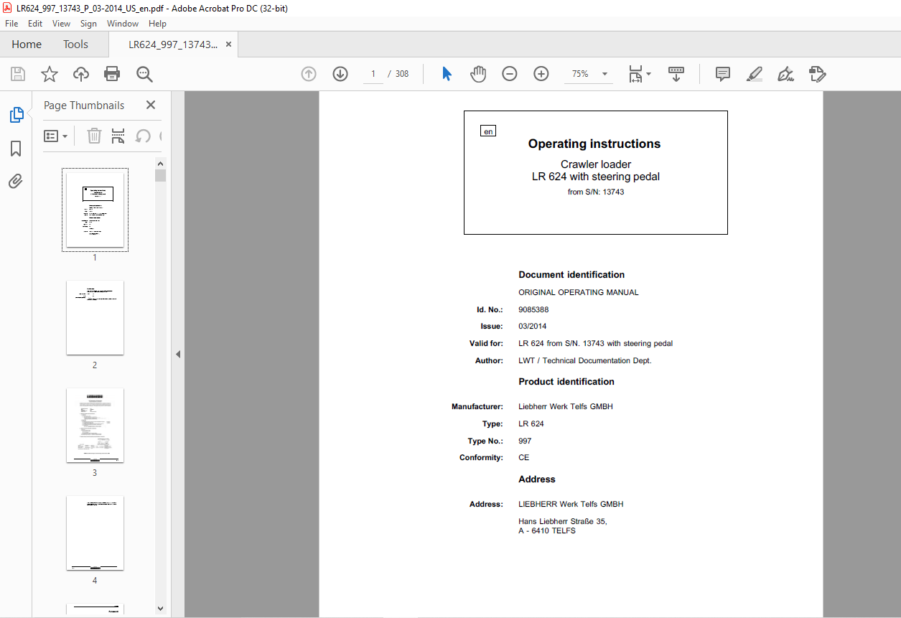The image size is (901, 618).
Task: Click the Save file icon
Action: (x=18, y=74)
